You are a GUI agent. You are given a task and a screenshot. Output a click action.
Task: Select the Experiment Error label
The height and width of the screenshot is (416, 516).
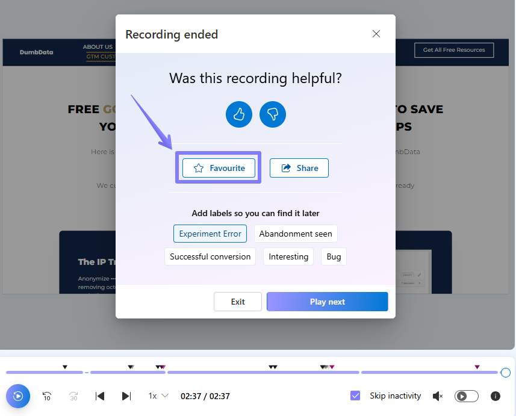pyautogui.click(x=210, y=234)
